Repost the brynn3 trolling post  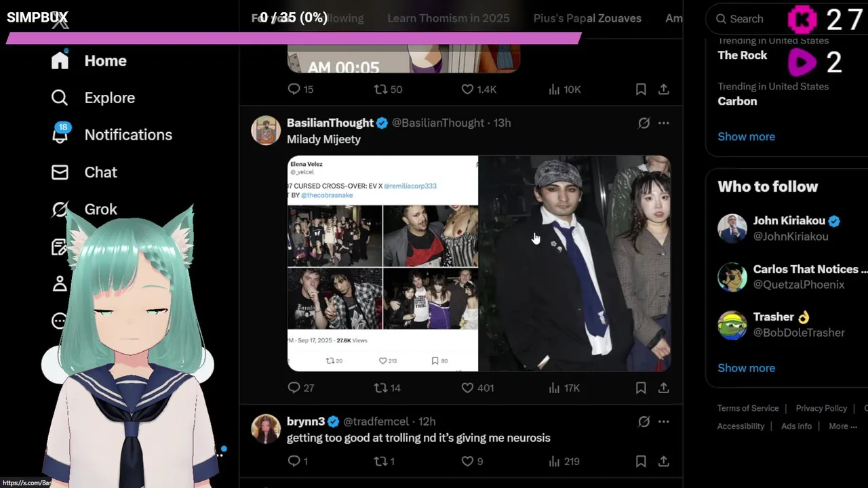pos(384,461)
